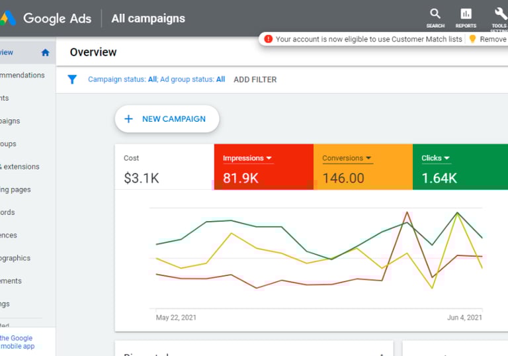Open the Tools wrench icon
Image resolution: width=508 pixels, height=356 pixels.
(501, 14)
